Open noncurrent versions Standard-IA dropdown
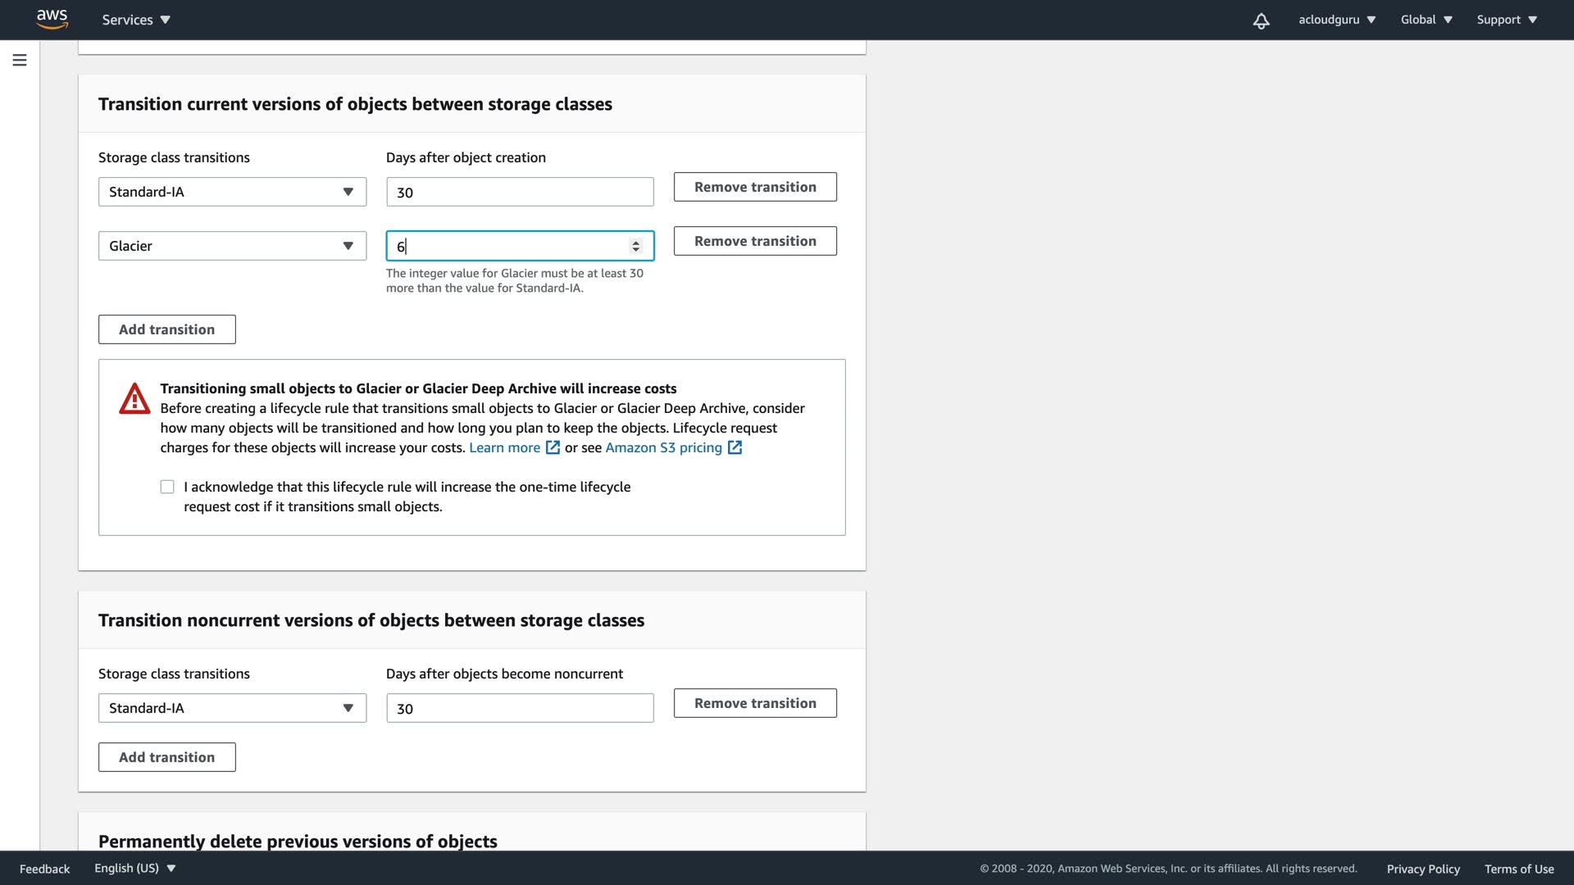Screen dimensions: 1574x885 click(232, 708)
